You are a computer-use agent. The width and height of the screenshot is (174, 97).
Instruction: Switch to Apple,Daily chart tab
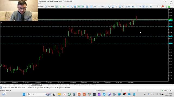pos(16,85)
